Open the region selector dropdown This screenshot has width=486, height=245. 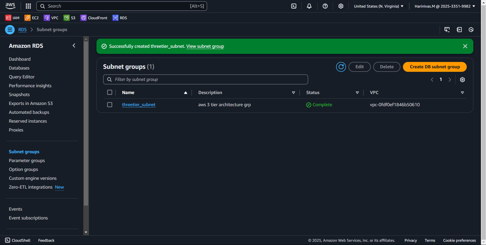tap(379, 6)
